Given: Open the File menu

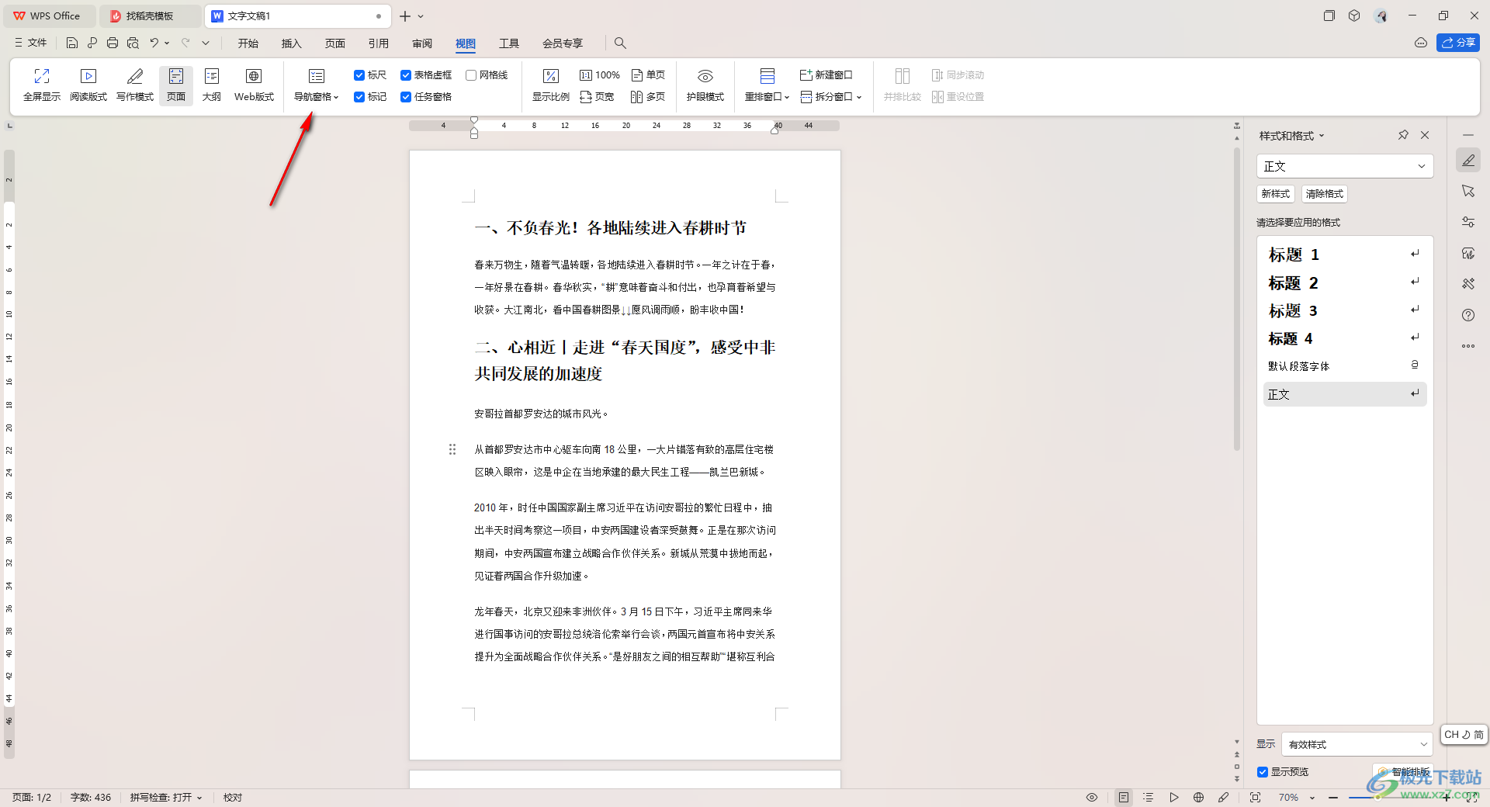Looking at the screenshot, I should (x=31, y=43).
